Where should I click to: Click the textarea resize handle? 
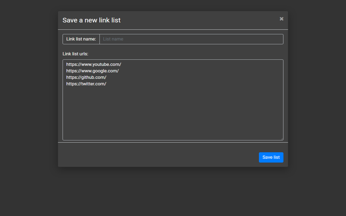pyautogui.click(x=282, y=139)
